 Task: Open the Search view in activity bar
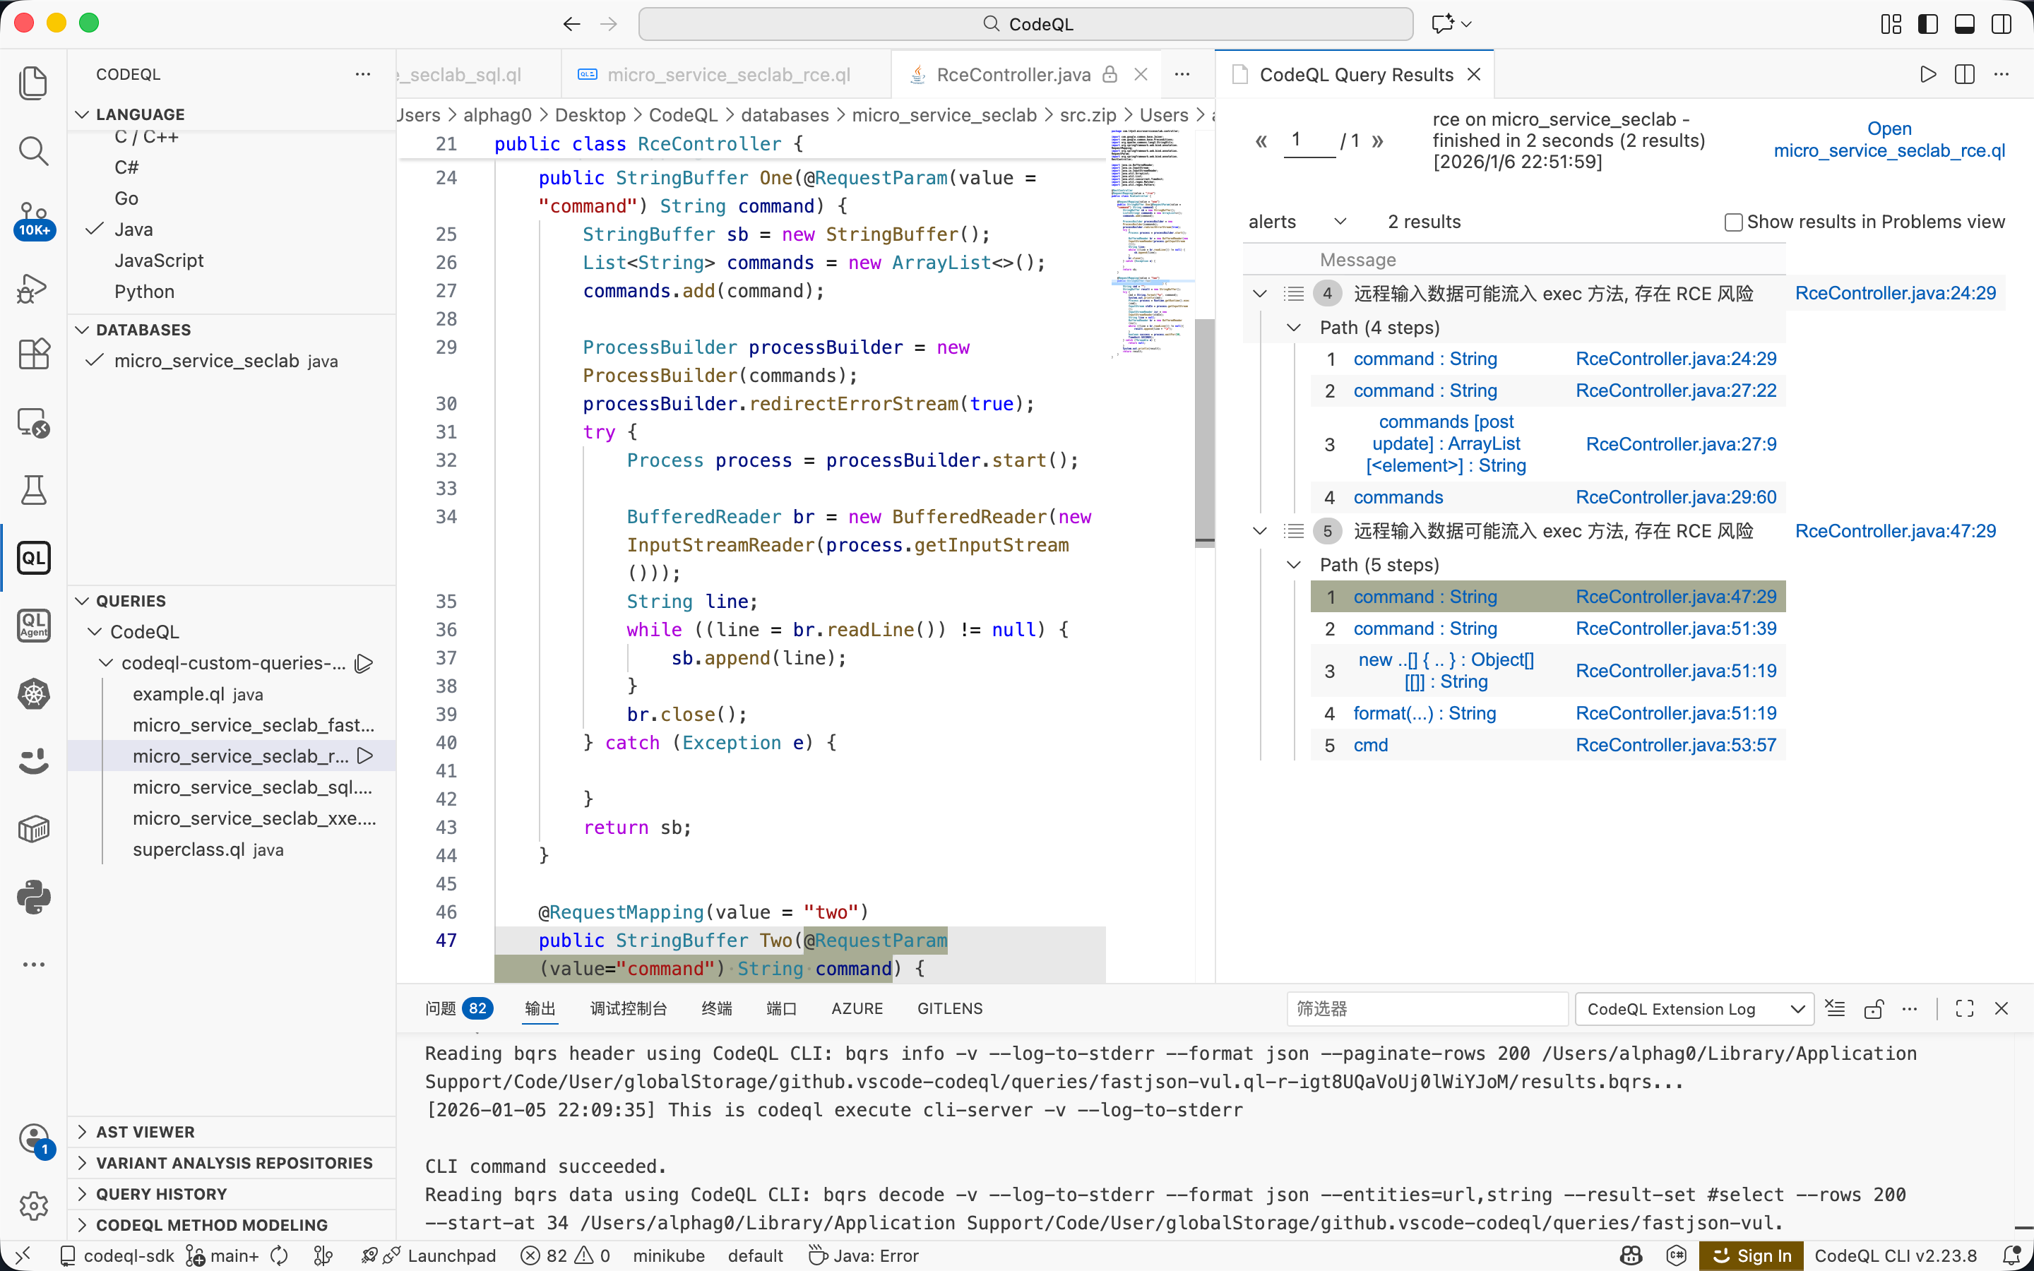coord(34,151)
